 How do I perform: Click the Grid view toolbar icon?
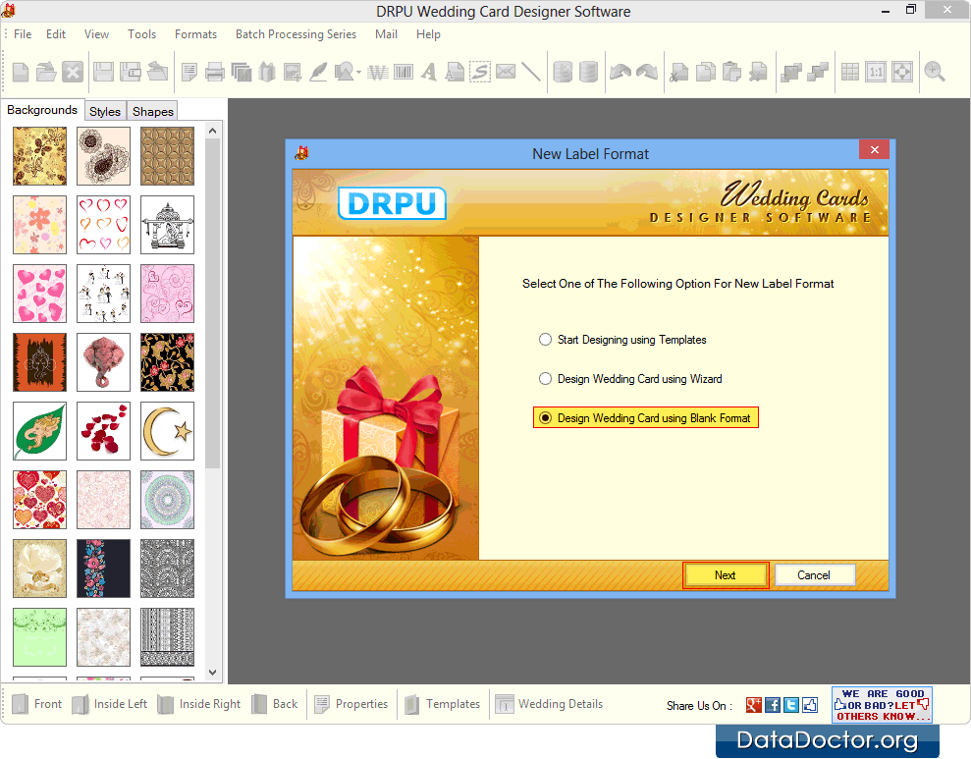coord(849,73)
